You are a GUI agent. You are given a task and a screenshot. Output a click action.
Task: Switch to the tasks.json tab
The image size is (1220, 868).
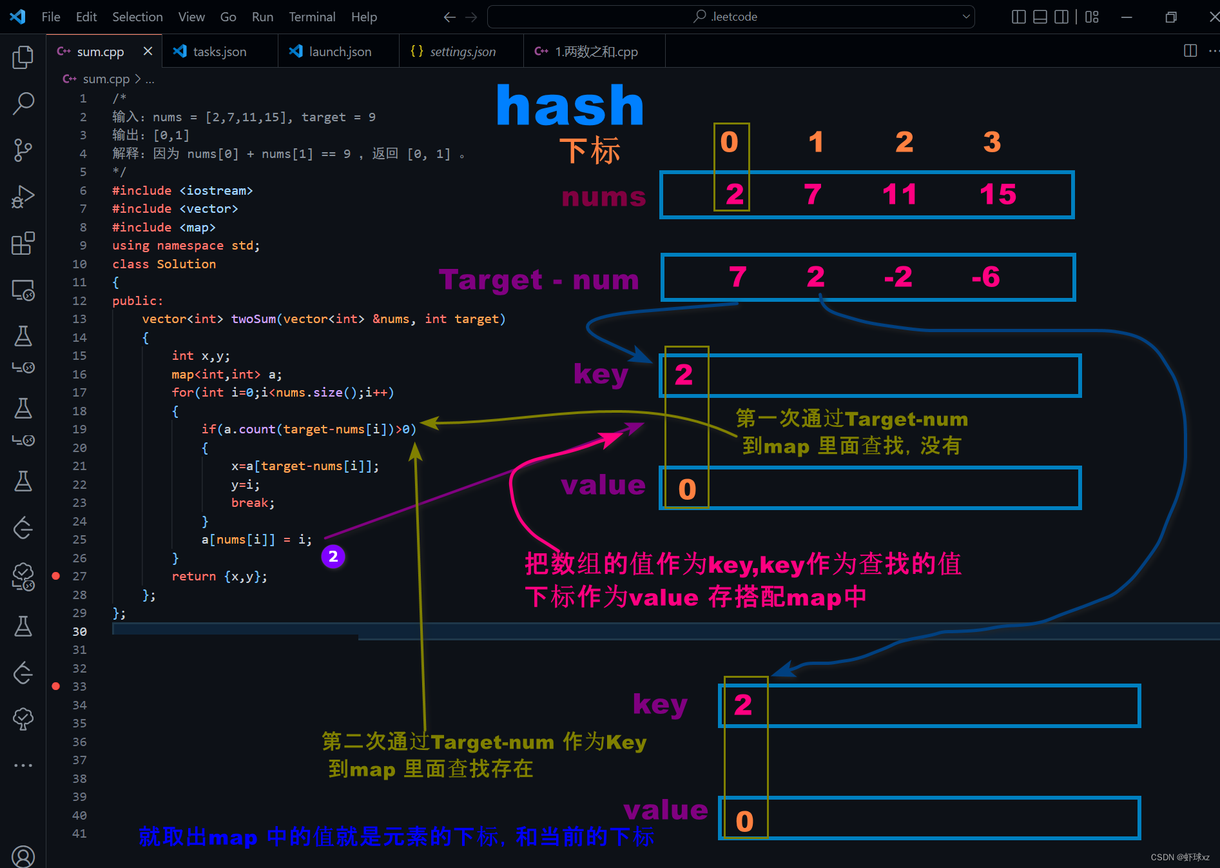219,52
